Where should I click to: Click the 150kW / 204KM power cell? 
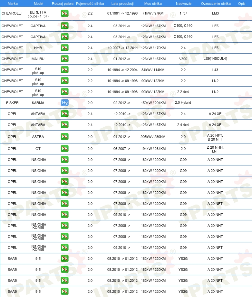153,103
